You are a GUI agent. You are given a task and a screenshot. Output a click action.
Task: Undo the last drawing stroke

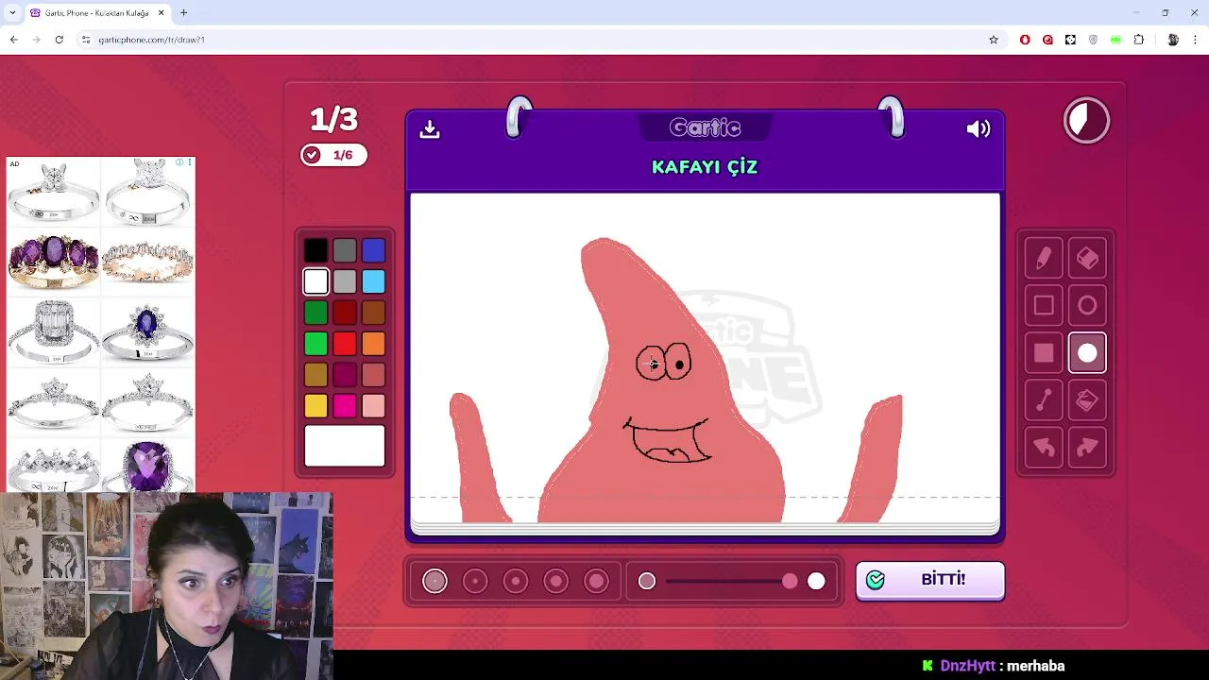pyautogui.click(x=1044, y=448)
